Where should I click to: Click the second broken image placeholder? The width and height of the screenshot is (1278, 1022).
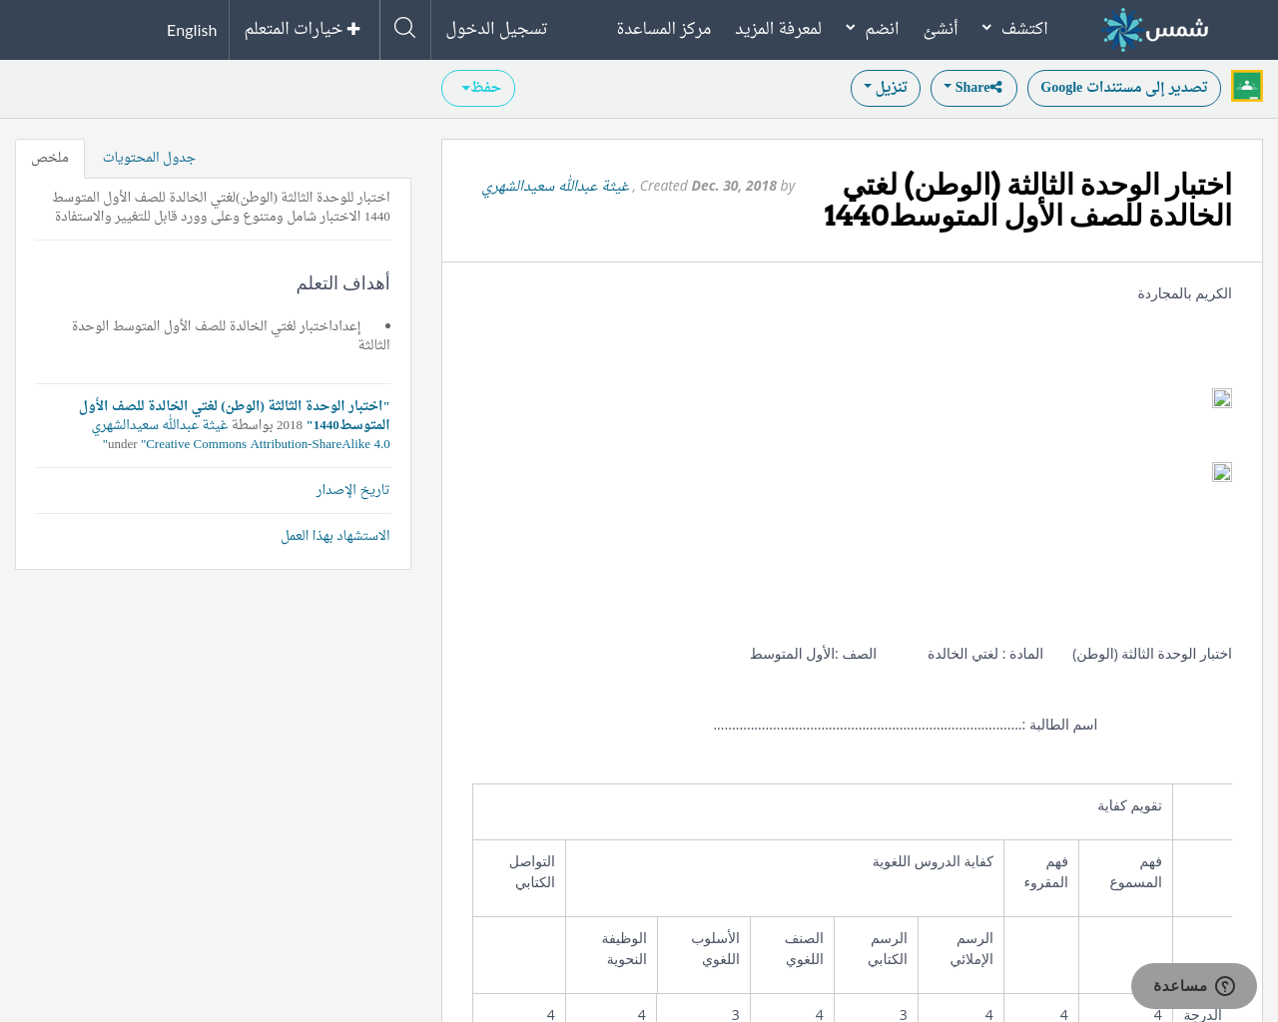[1222, 472]
